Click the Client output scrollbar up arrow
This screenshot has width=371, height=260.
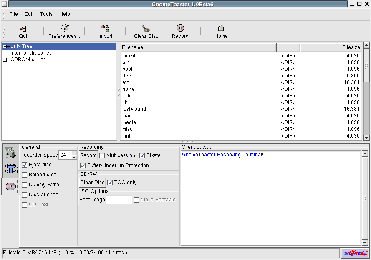coord(365,154)
